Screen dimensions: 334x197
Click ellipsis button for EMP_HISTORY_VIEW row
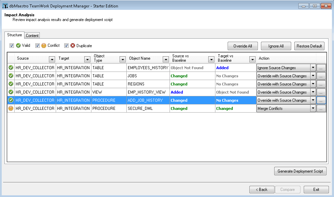click(x=321, y=92)
